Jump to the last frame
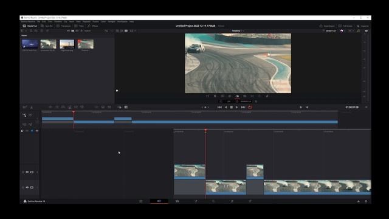Screen dimensions: 389x219 click(x=243, y=107)
